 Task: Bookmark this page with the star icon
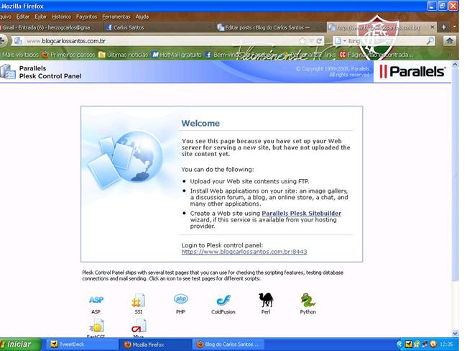click(302, 41)
